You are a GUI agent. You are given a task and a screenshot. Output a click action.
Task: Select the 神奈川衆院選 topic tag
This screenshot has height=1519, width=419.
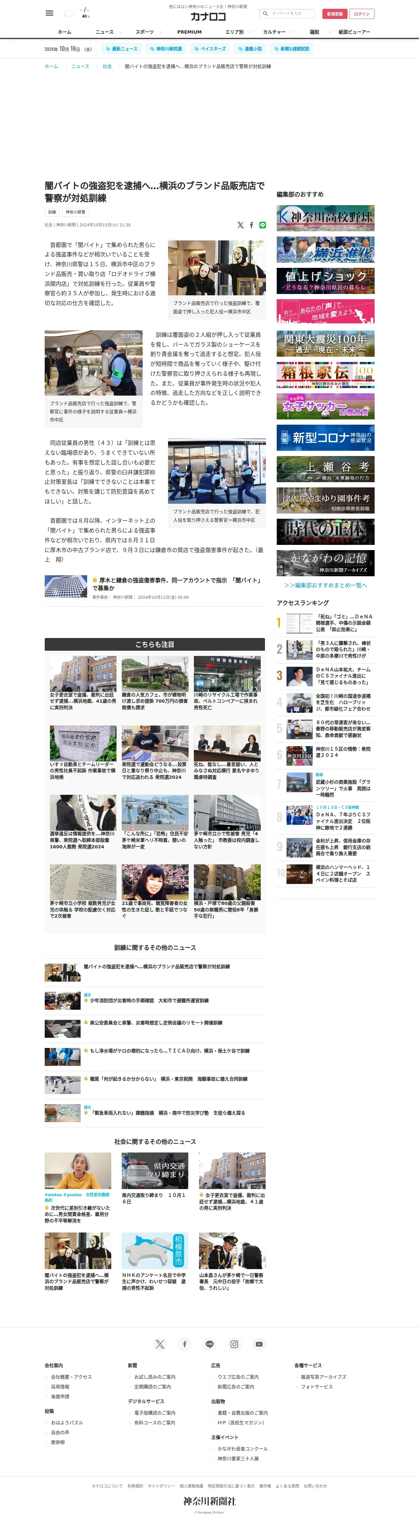[165, 49]
